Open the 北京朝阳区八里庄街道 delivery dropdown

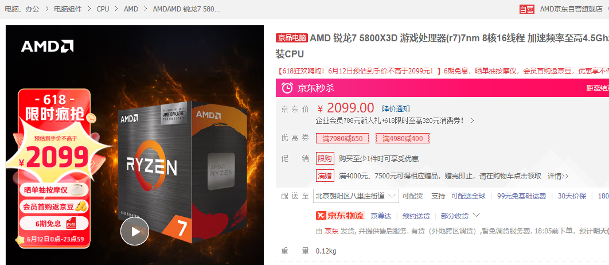coord(356,196)
